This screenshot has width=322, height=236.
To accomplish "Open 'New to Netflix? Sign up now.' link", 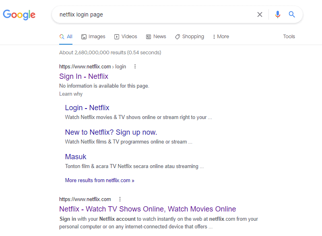I will (x=111, y=132).
